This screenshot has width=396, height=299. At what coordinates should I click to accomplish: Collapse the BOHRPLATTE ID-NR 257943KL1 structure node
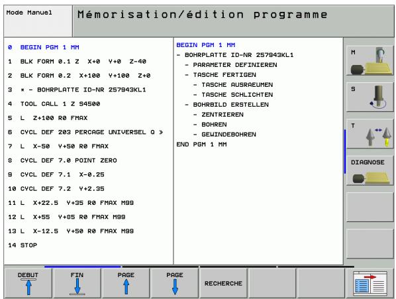pyautogui.click(x=178, y=55)
